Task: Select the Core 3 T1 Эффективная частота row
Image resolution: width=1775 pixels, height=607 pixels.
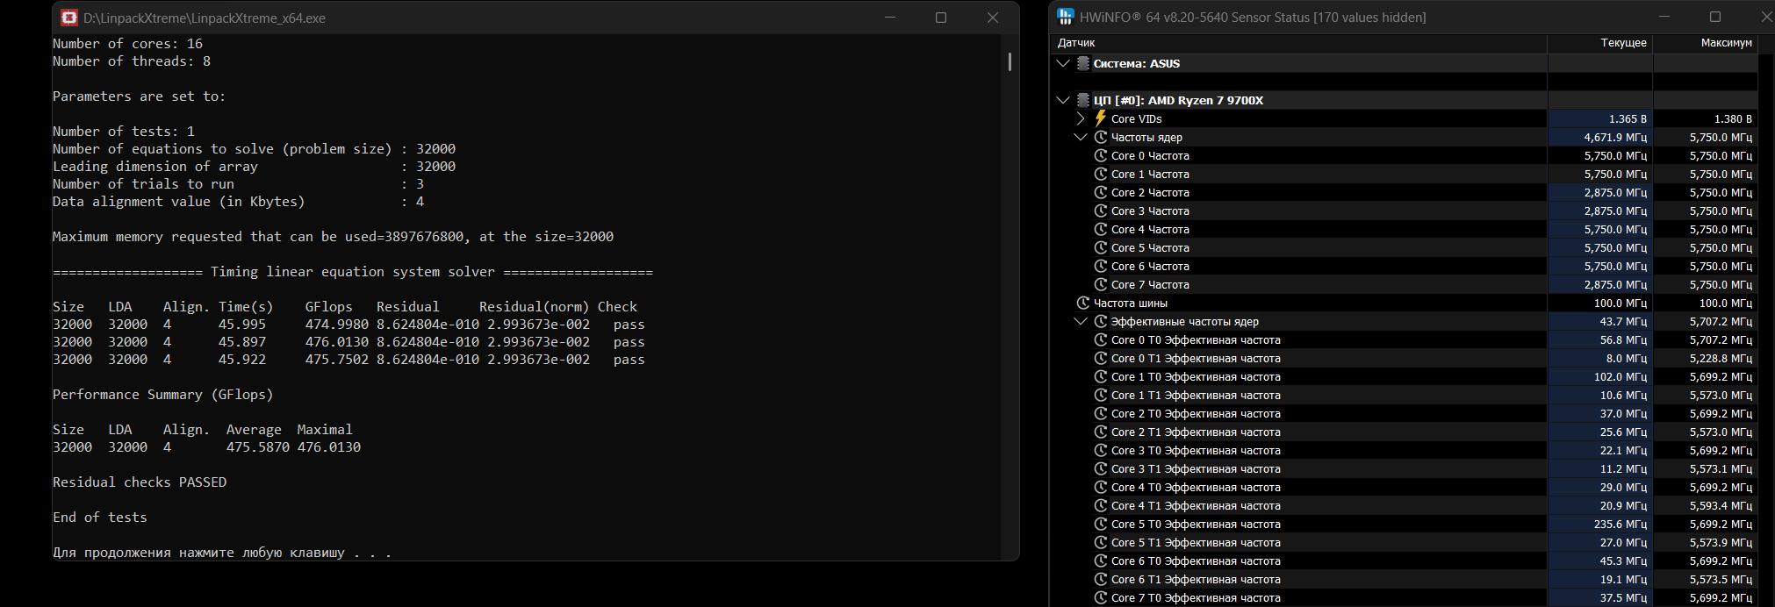Action: click(1404, 468)
